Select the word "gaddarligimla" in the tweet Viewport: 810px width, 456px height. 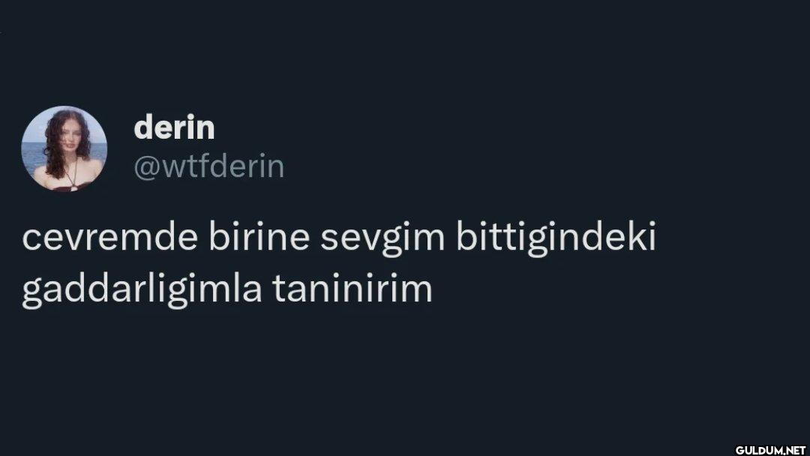tap(142, 290)
